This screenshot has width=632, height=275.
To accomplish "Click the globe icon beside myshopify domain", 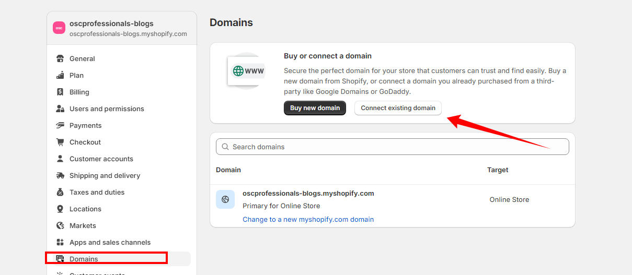I will 225,199.
